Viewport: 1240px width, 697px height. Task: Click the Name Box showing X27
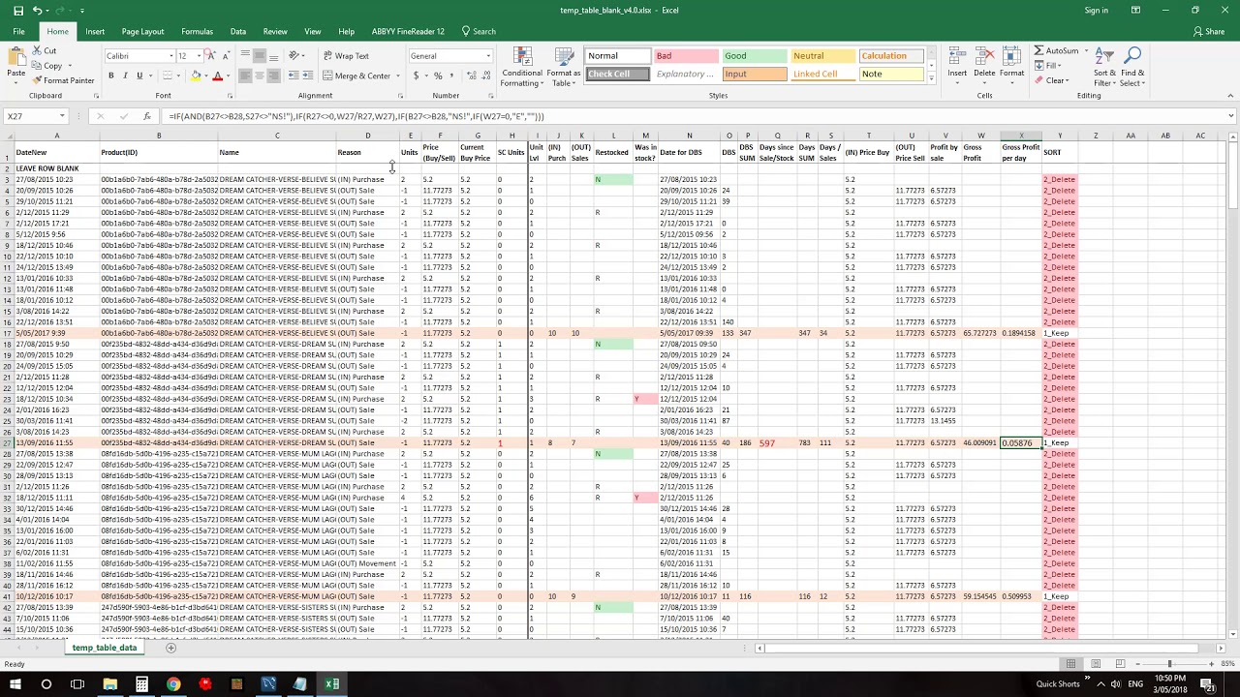point(35,116)
